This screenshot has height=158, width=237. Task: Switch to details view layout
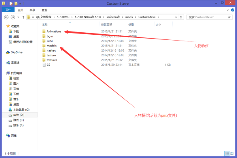[227, 154]
